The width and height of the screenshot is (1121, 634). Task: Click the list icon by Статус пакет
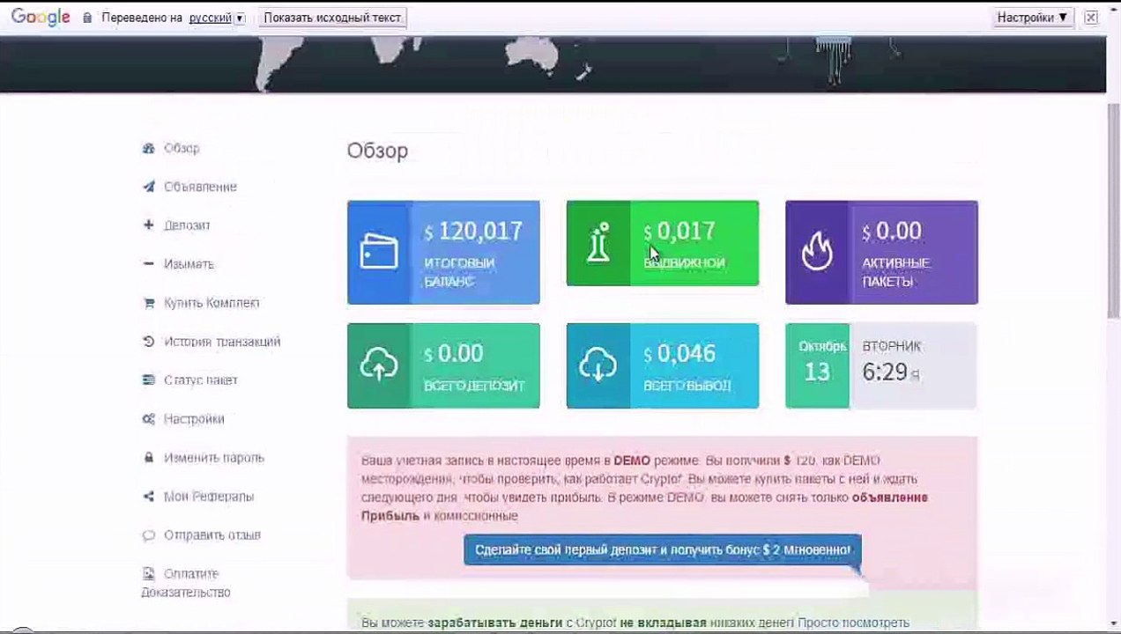[x=148, y=380]
